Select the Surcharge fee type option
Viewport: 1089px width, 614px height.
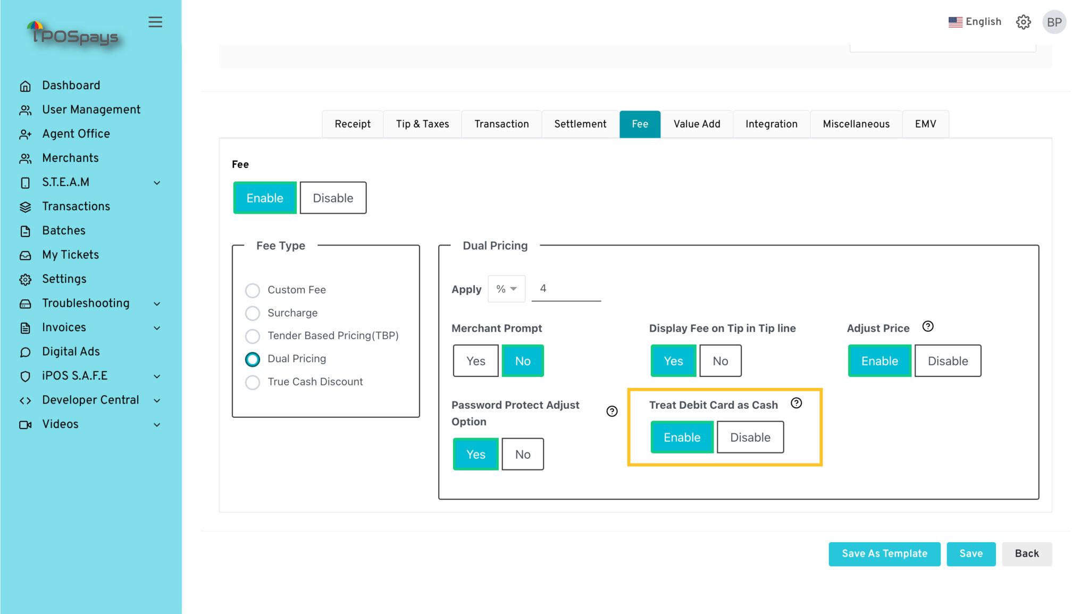tap(252, 313)
